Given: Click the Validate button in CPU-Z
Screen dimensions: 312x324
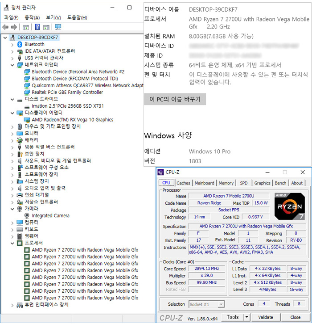Looking at the screenshot, I should pyautogui.click(x=266, y=317).
